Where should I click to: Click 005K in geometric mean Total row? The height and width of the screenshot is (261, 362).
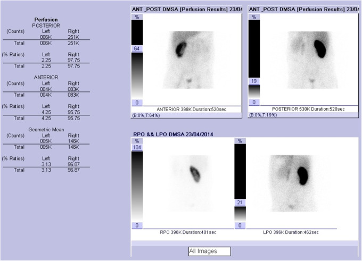46,147
